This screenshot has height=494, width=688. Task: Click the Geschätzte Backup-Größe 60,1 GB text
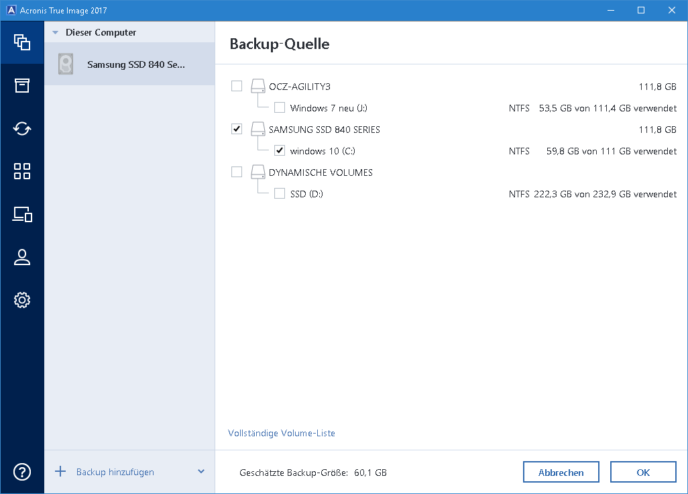313,473
